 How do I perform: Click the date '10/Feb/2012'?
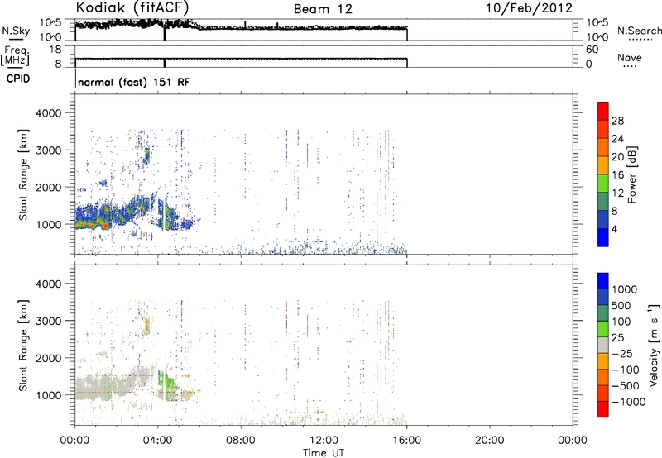point(530,8)
